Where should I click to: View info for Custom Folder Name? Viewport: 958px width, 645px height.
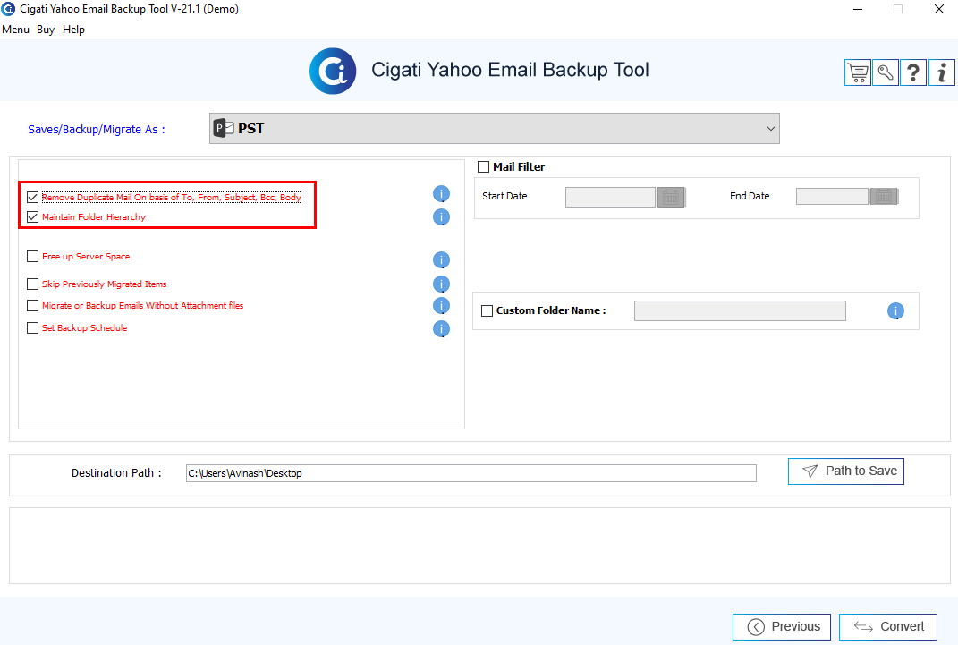(895, 311)
